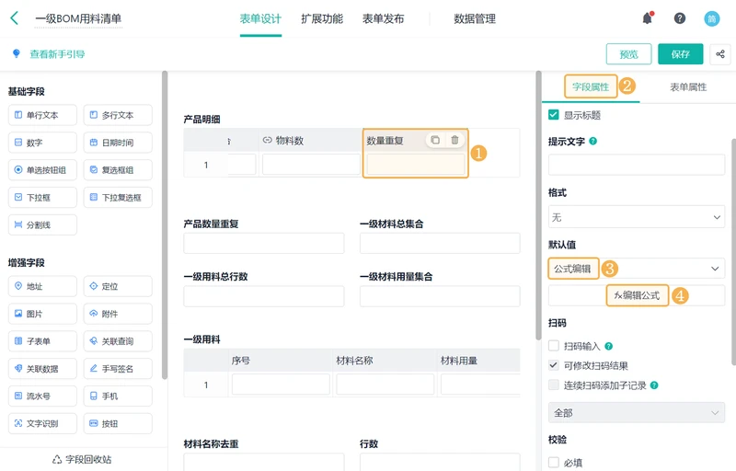Add a 子表单 field
The image size is (736, 471).
pos(42,341)
